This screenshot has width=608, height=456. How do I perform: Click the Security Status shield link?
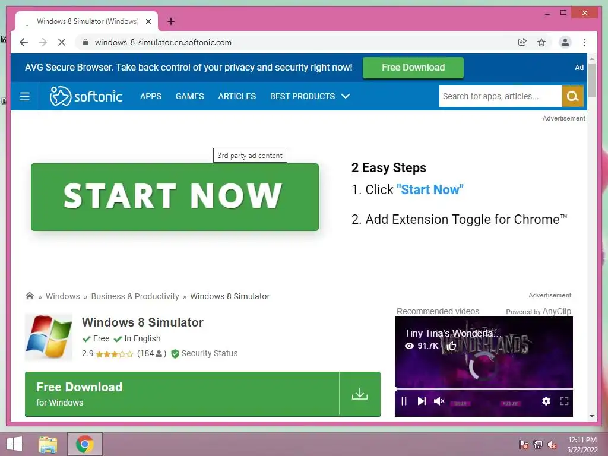click(204, 354)
